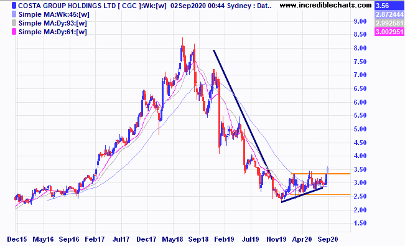Image resolution: width=405 pixels, height=246 pixels.
Task: Click the 2.00 price axis label
Action: tap(360, 210)
